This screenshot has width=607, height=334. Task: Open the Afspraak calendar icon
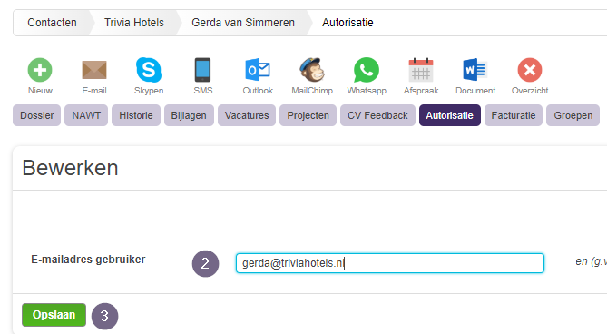421,70
